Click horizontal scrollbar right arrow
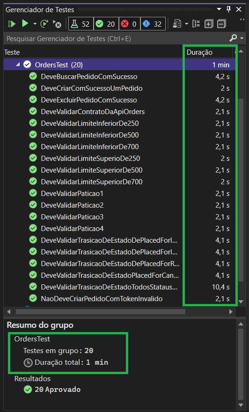The image size is (249, 412). tap(231, 311)
